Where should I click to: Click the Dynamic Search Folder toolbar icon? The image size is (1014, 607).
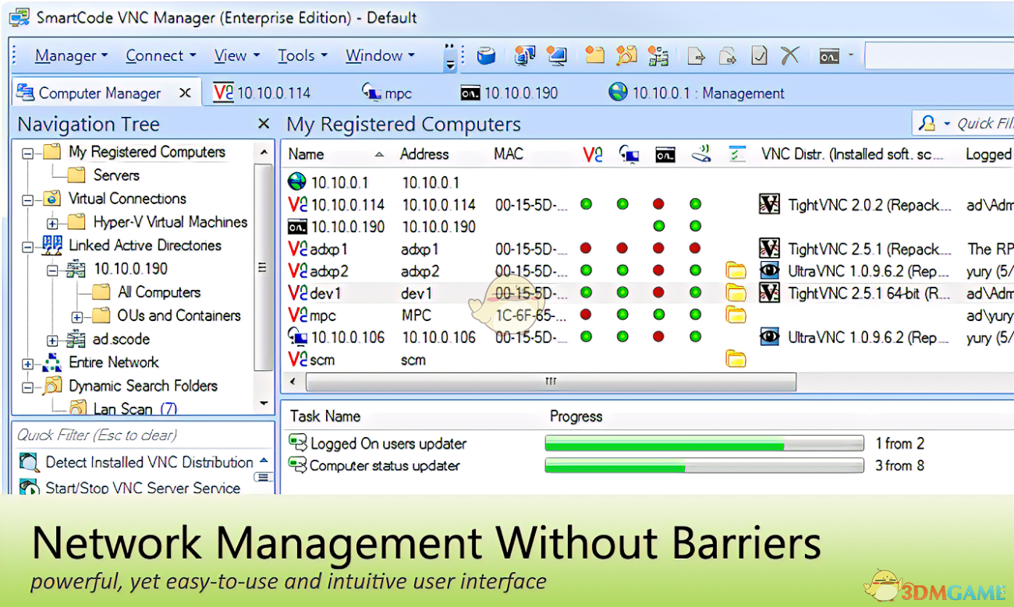coord(626,55)
